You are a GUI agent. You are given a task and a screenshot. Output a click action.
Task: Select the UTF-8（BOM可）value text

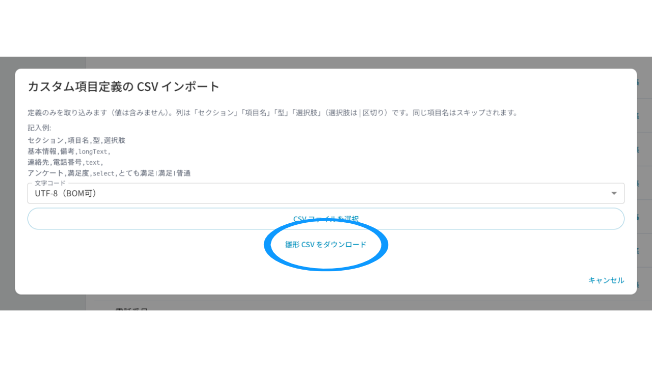pyautogui.click(x=66, y=194)
